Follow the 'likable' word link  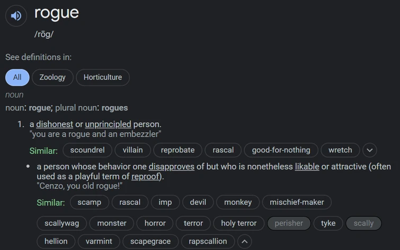[307, 167]
